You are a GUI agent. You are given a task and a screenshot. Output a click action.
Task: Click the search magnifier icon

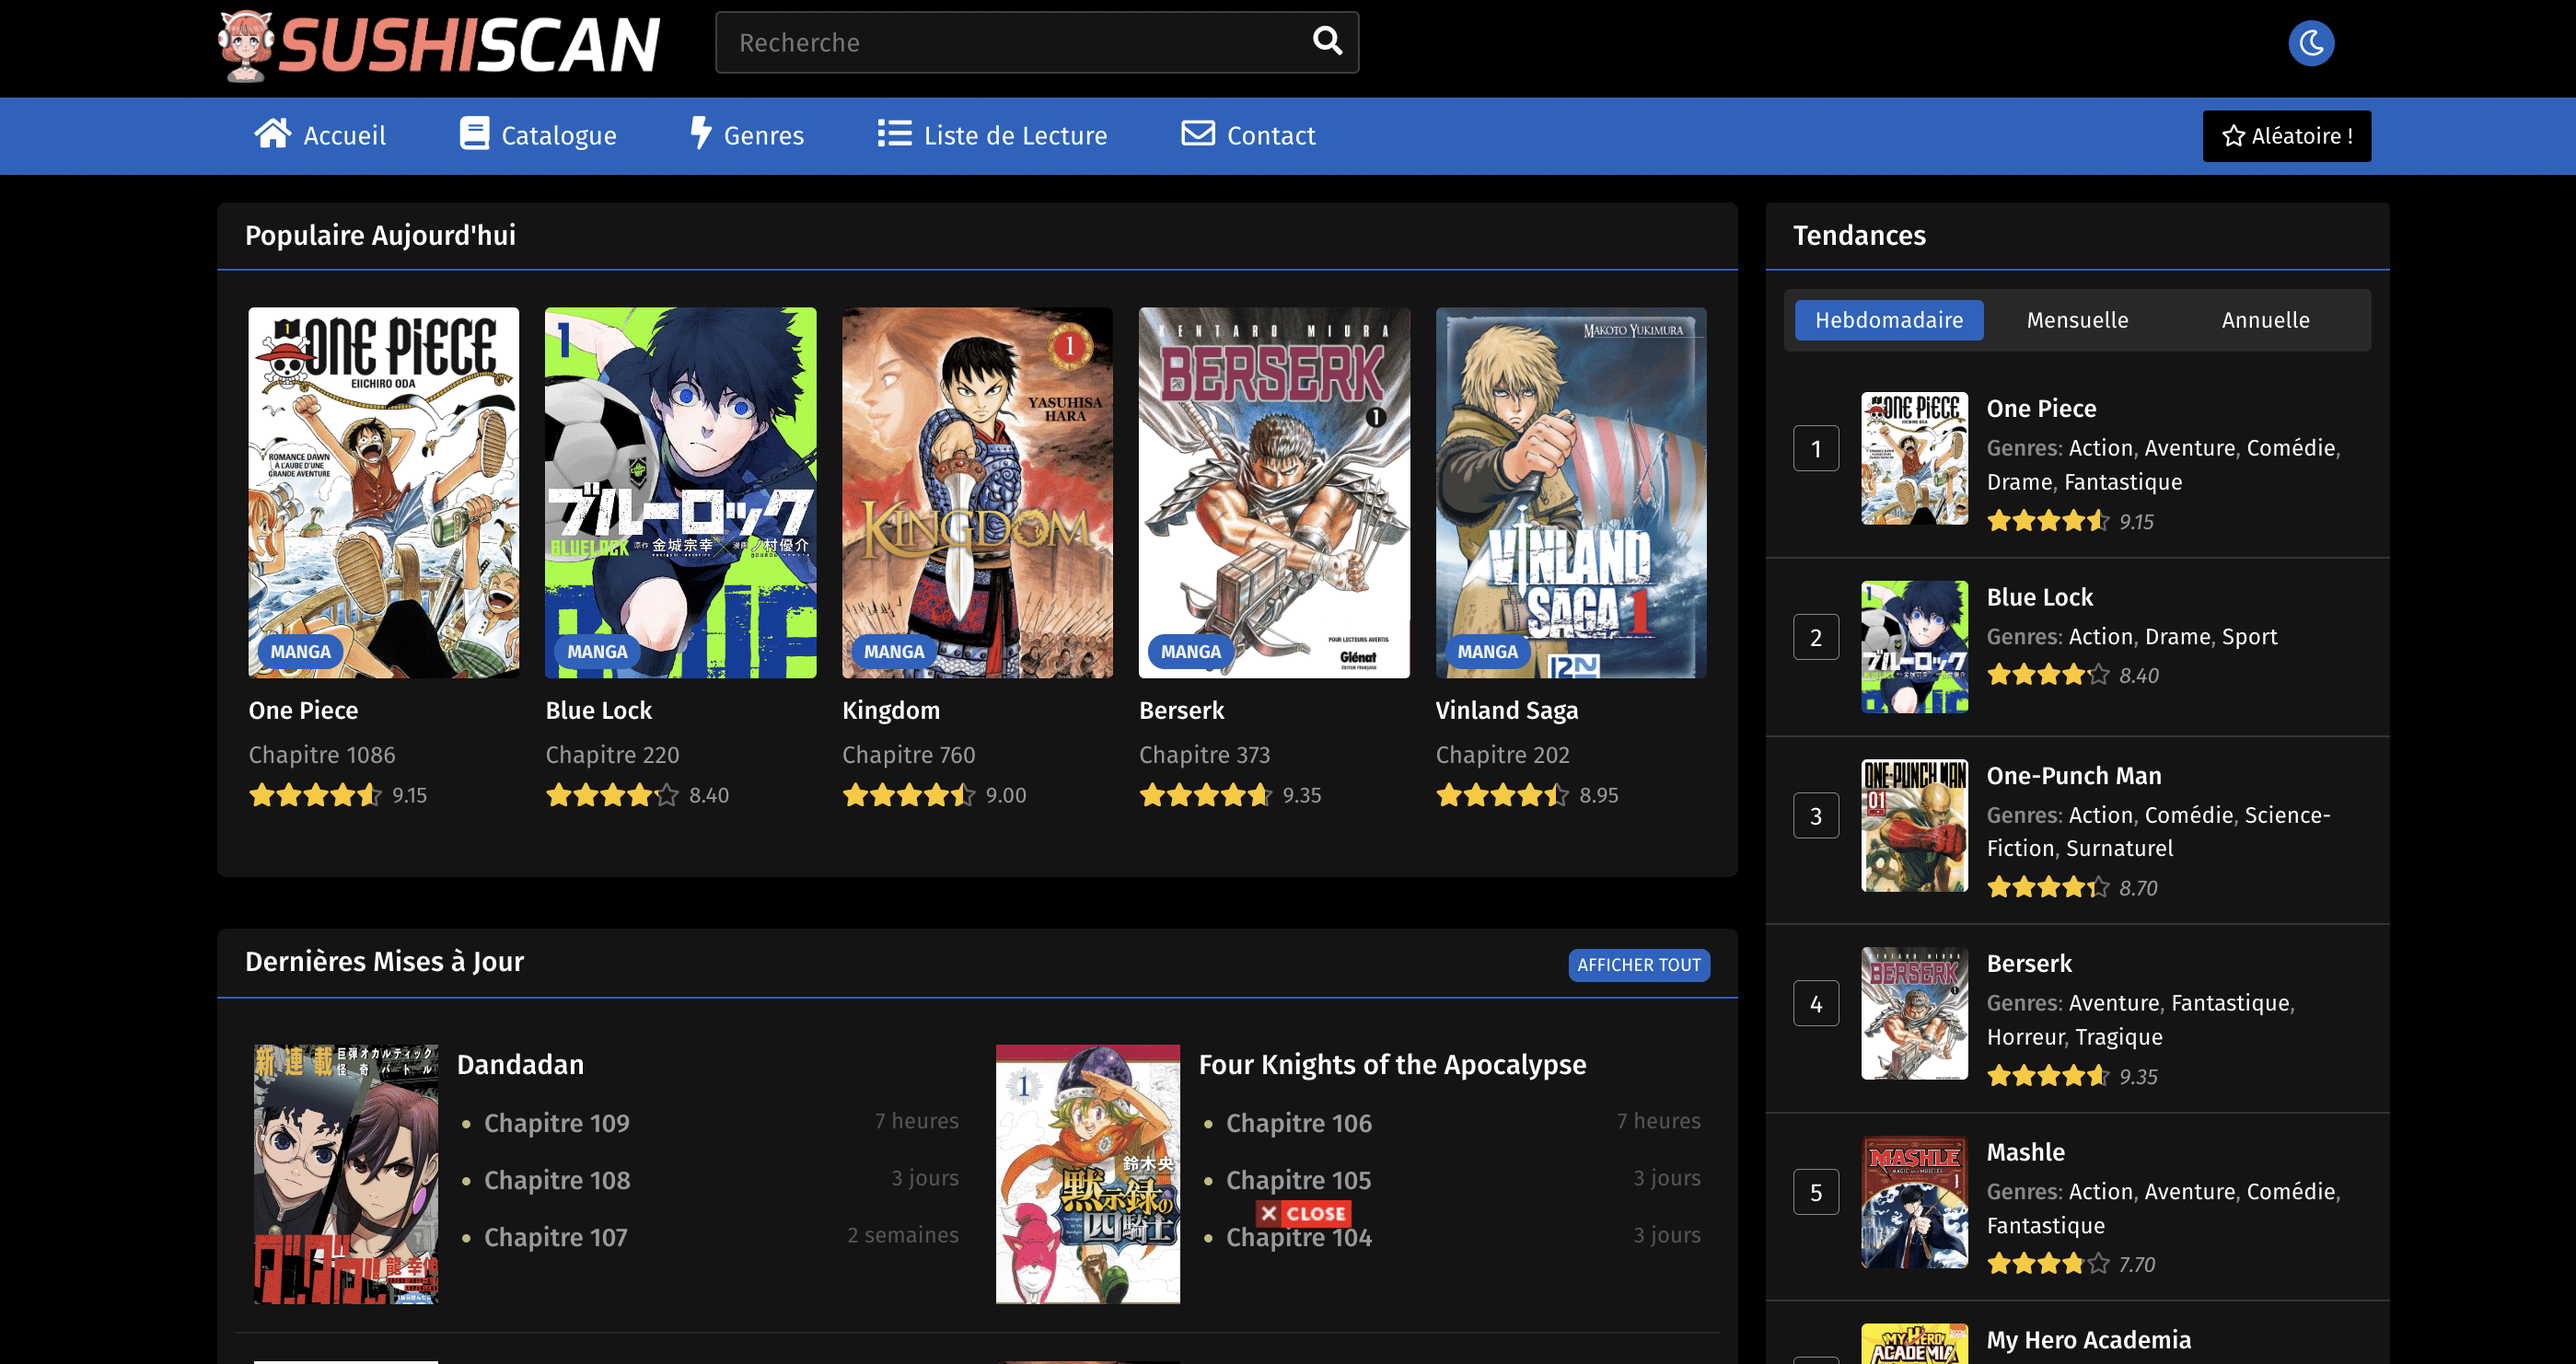[1326, 41]
